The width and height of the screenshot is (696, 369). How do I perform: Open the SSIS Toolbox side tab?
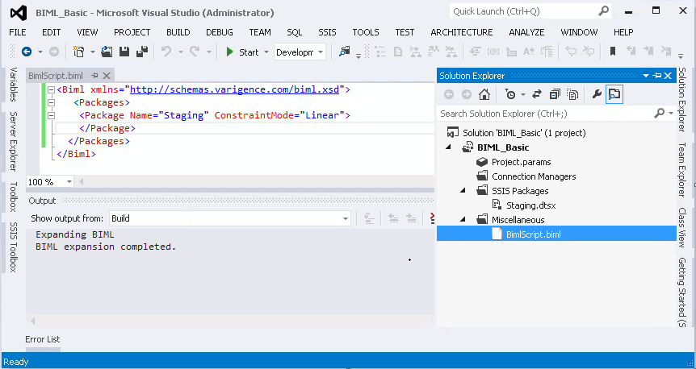14,247
